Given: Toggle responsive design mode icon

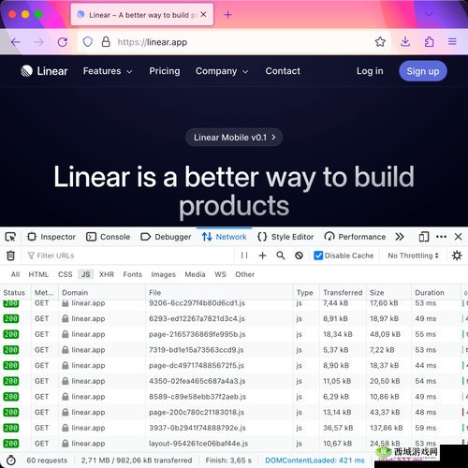Looking at the screenshot, I should point(424,237).
